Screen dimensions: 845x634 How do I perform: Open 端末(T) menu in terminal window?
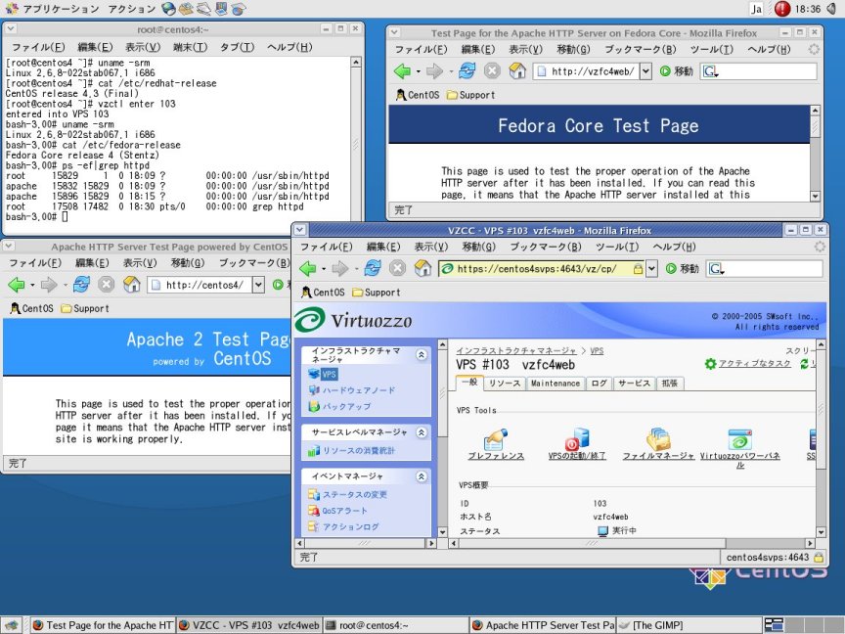point(190,47)
